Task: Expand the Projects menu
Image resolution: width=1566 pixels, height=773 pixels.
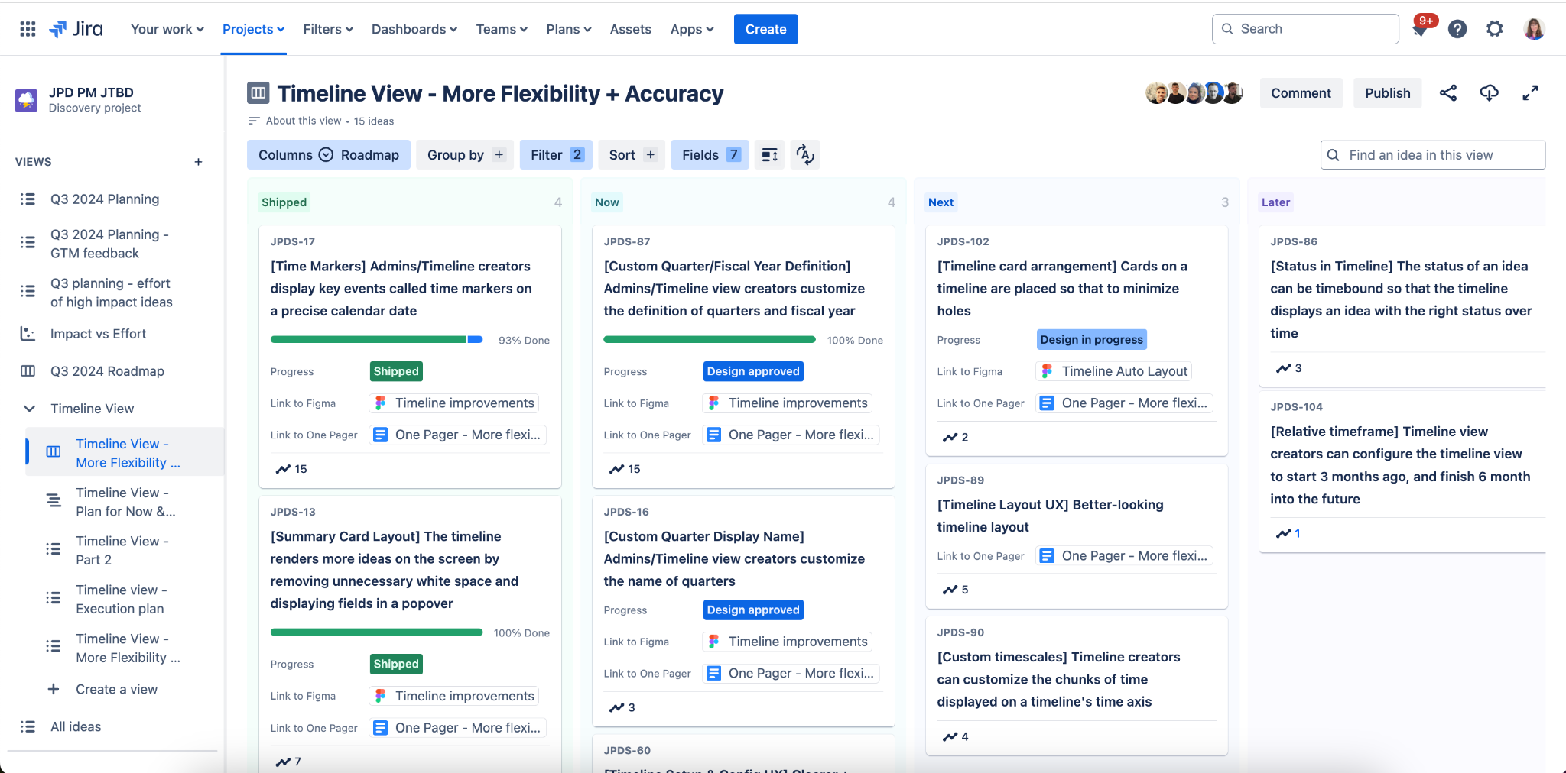Action: [253, 29]
